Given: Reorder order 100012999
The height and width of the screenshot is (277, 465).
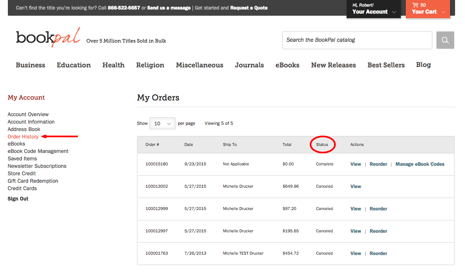Looking at the screenshot, I should (378, 209).
